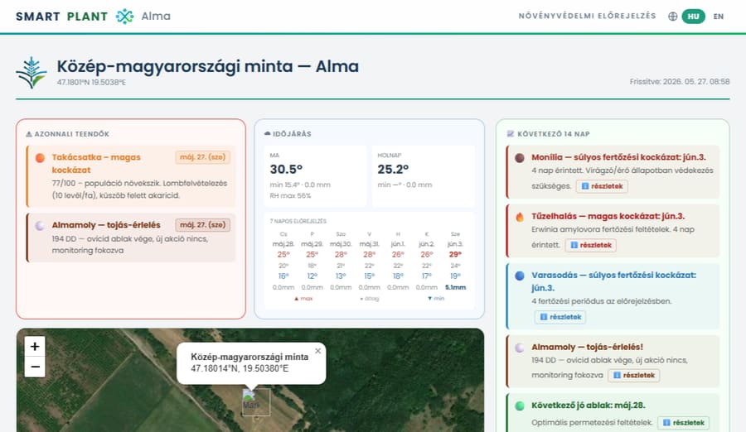Viewport: 746px width, 432px height.
Task: Click the green dot for Következő jó ablak
Action: click(520, 406)
